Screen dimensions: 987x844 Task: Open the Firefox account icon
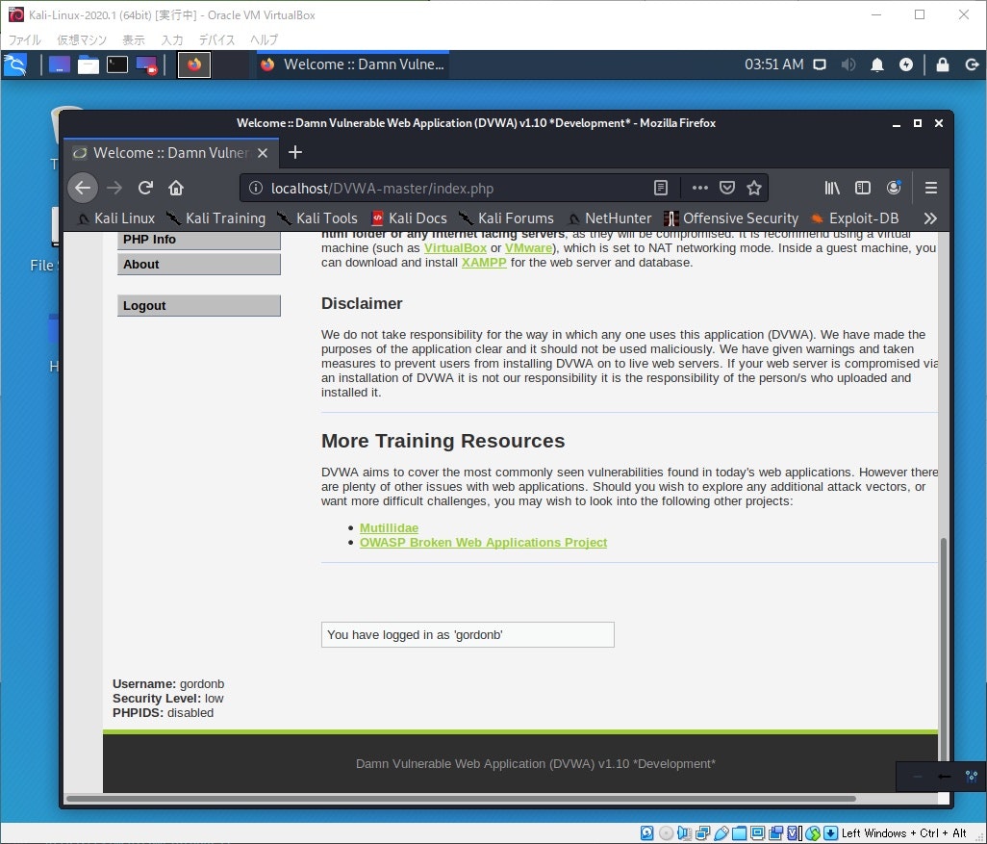(894, 188)
